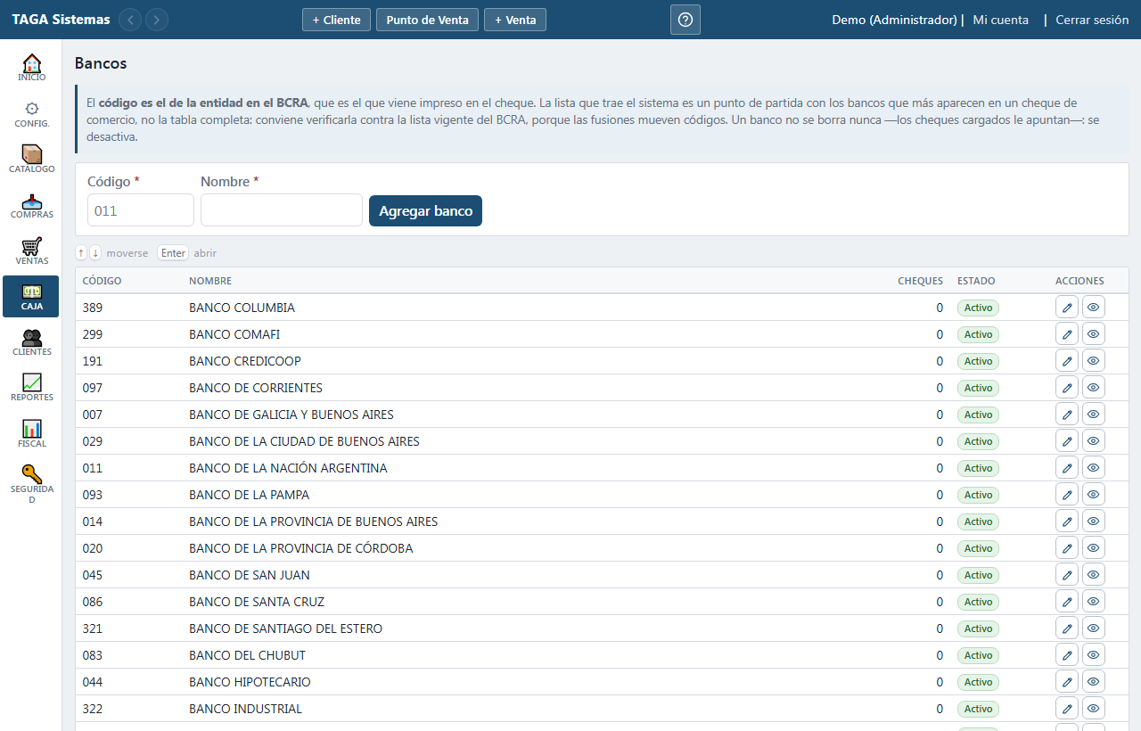View BANCO DE CORRIENTES with eye icon
This screenshot has width=1141, height=731.
pos(1094,388)
